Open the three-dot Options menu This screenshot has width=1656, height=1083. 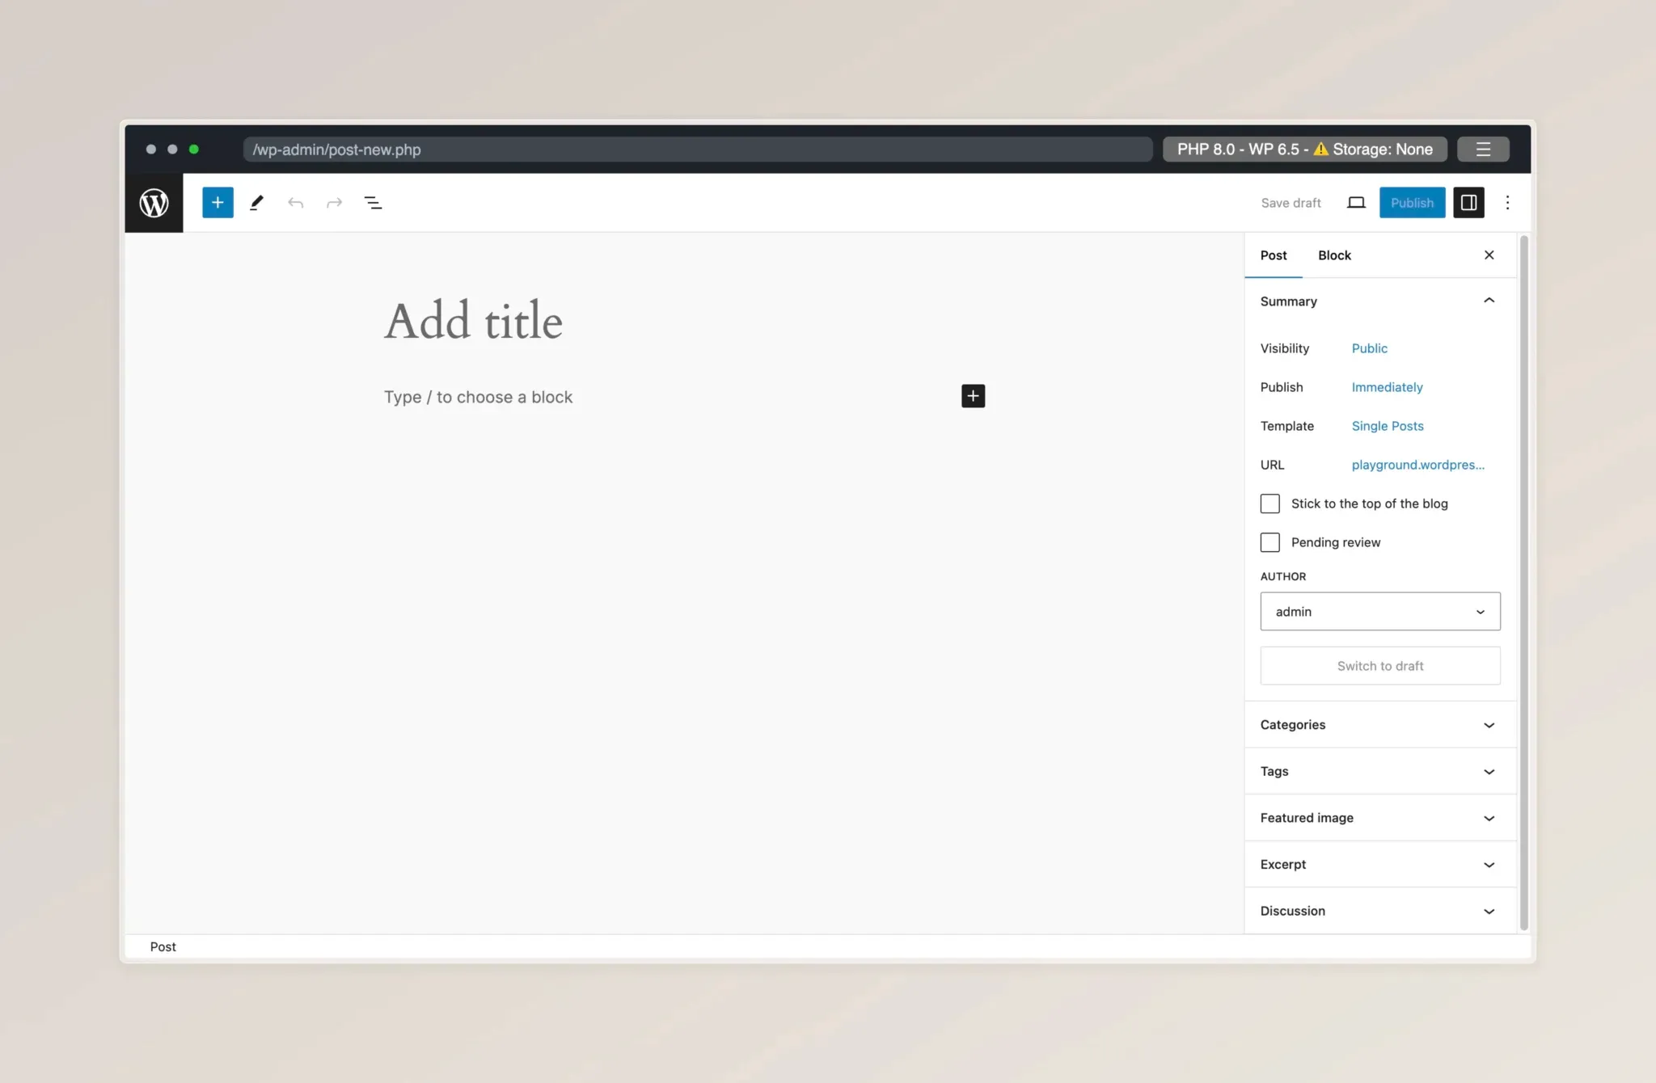coord(1507,203)
